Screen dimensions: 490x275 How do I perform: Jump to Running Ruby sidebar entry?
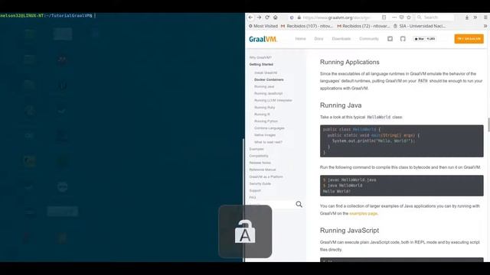(x=264, y=108)
